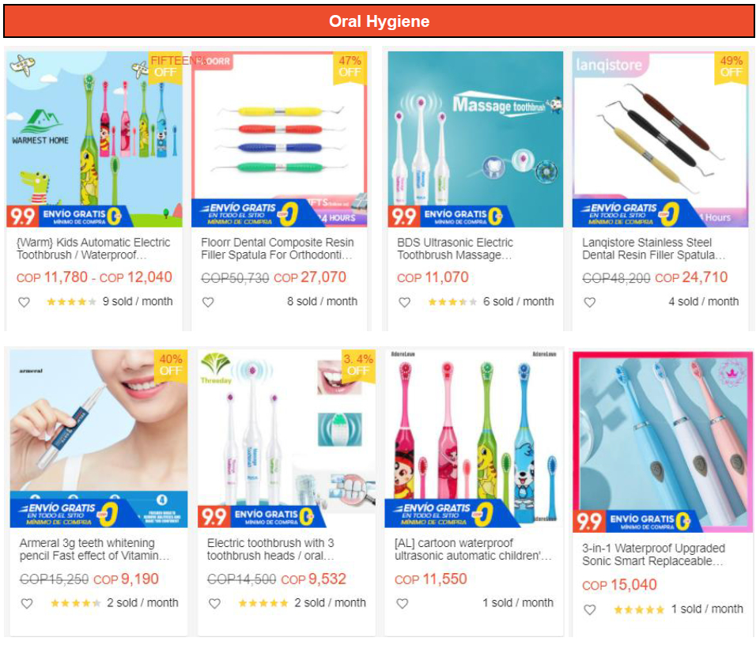756x645 pixels.
Task: Click BDS Ultrasonic Electric Toothbrush Massage title
Action: point(455,248)
